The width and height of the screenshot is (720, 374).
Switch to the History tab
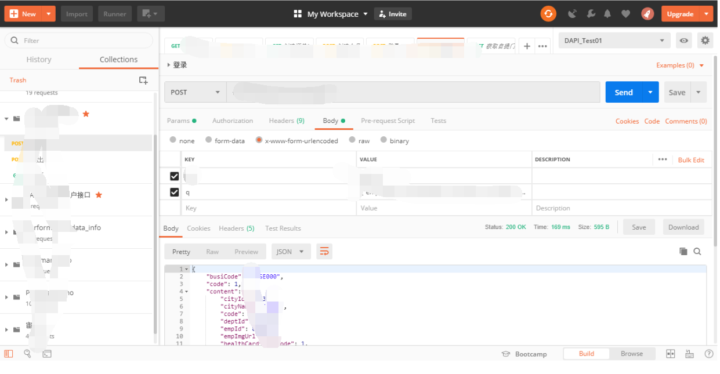pyautogui.click(x=39, y=60)
